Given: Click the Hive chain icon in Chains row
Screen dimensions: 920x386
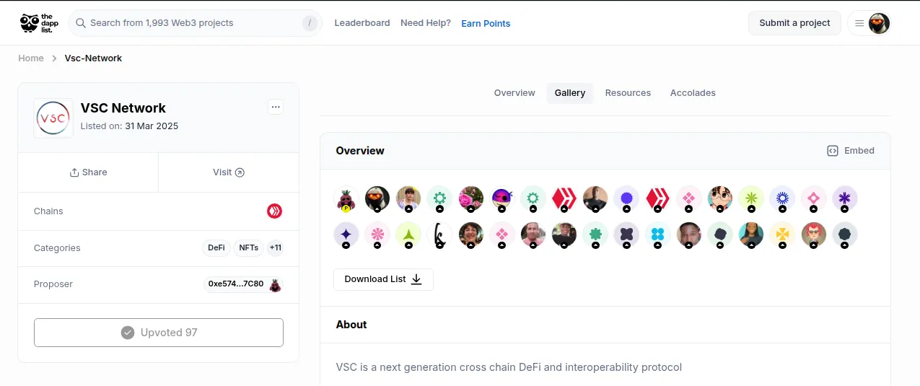Looking at the screenshot, I should pyautogui.click(x=274, y=211).
